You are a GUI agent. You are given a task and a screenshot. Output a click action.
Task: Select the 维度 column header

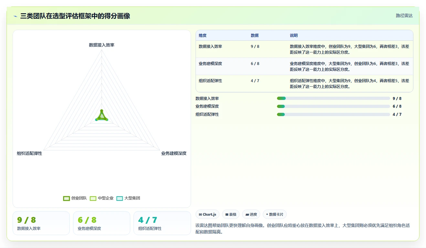203,36
